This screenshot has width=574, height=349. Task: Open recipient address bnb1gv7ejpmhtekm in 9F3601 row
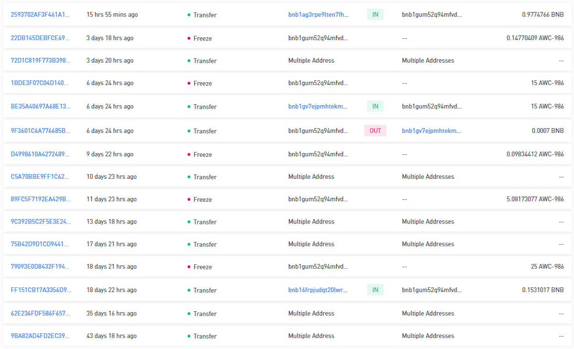pyautogui.click(x=432, y=131)
